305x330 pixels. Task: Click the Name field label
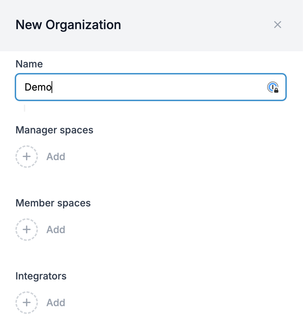point(29,64)
